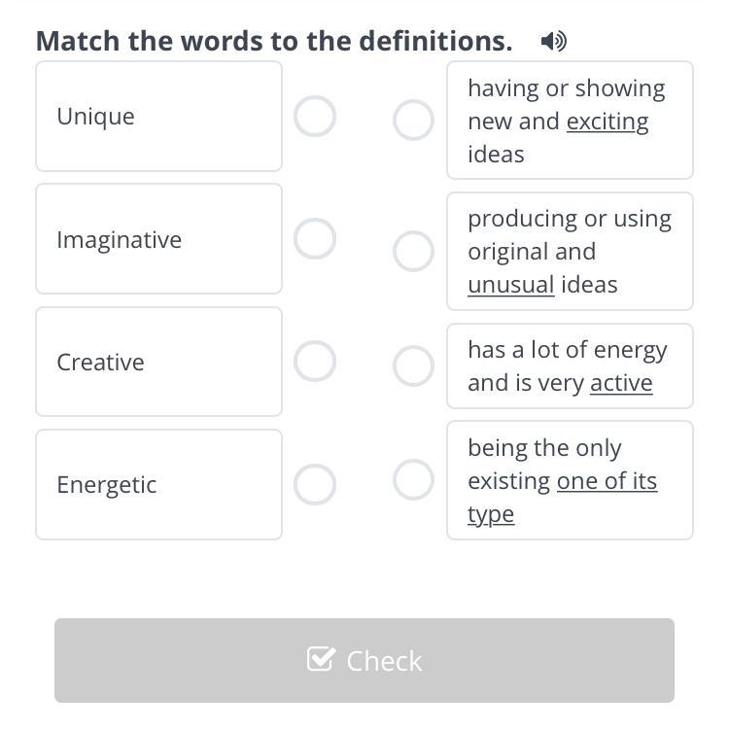Play the audio speaker icon
729x729 pixels.
click(553, 41)
